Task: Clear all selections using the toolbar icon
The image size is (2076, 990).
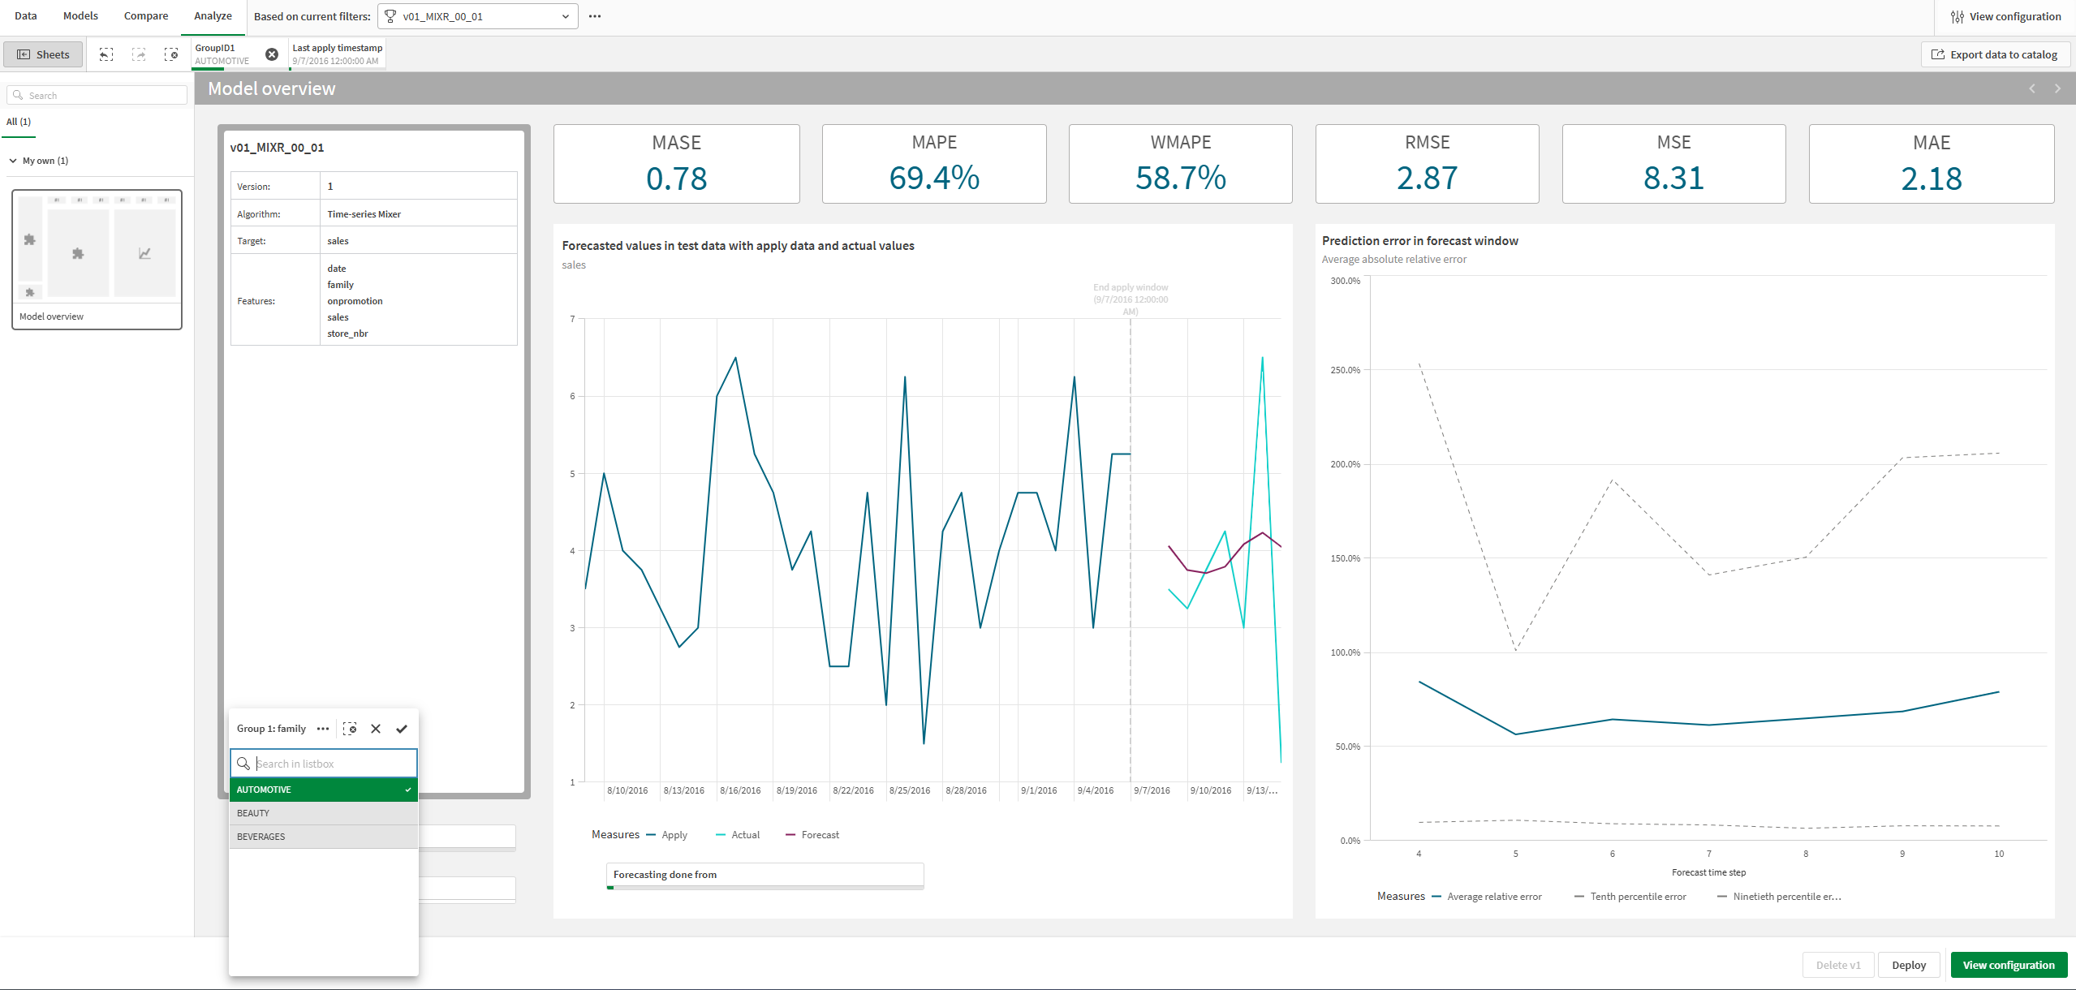Action: point(171,54)
